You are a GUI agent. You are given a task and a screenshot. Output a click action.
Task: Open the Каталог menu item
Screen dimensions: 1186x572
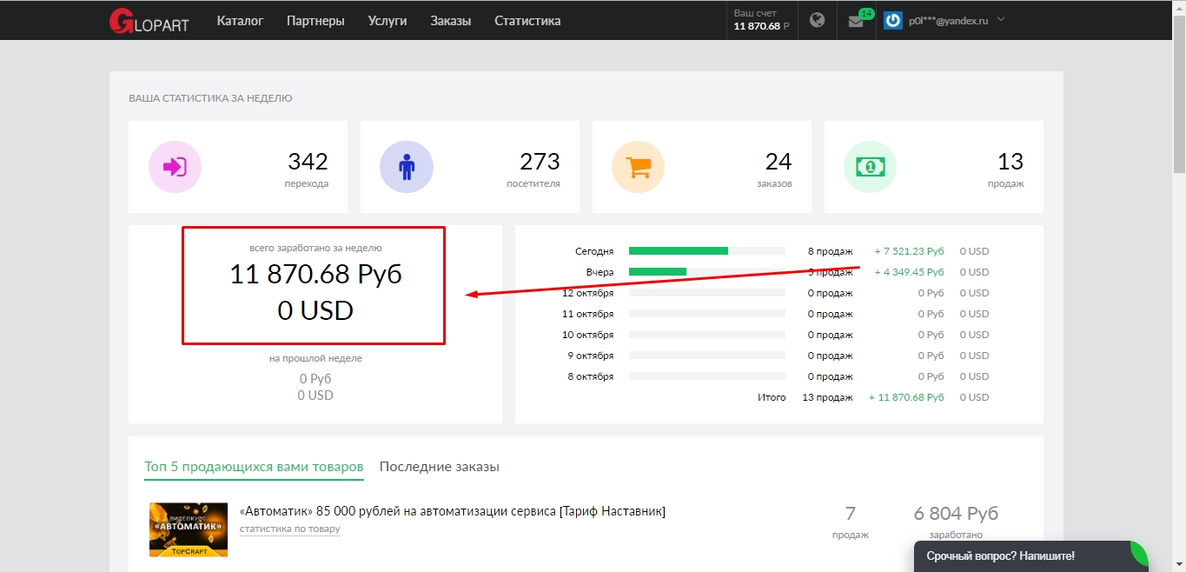(x=240, y=20)
